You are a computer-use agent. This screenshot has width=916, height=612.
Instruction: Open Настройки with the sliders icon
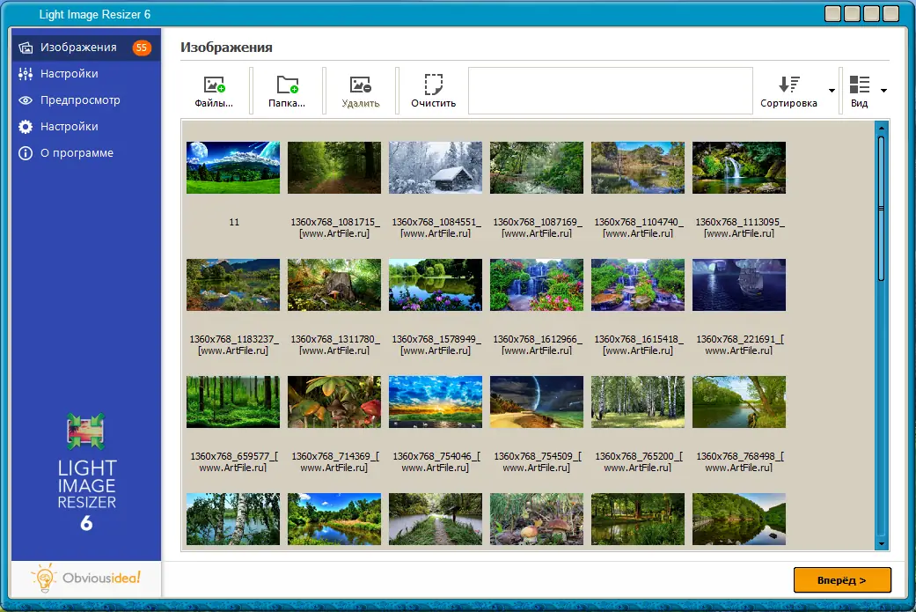coord(86,74)
